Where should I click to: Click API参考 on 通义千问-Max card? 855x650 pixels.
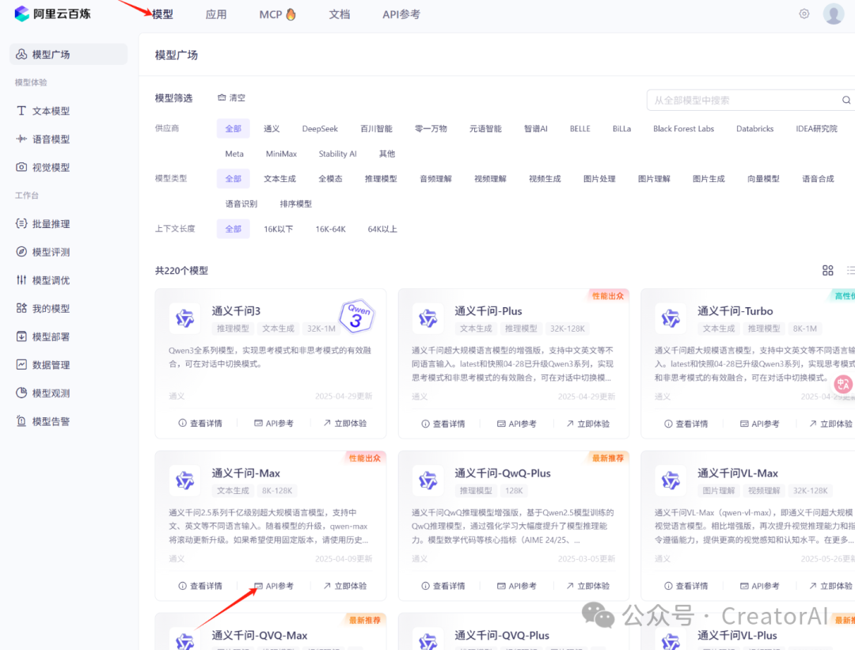click(274, 586)
